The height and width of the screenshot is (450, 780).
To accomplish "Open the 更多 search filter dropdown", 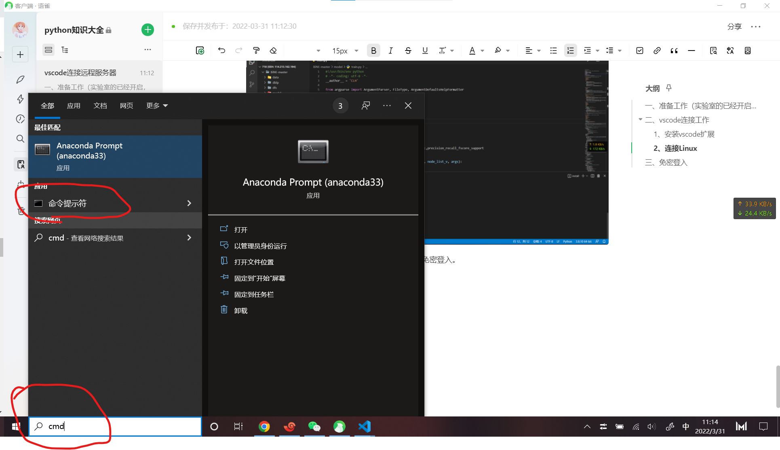I will coord(157,106).
